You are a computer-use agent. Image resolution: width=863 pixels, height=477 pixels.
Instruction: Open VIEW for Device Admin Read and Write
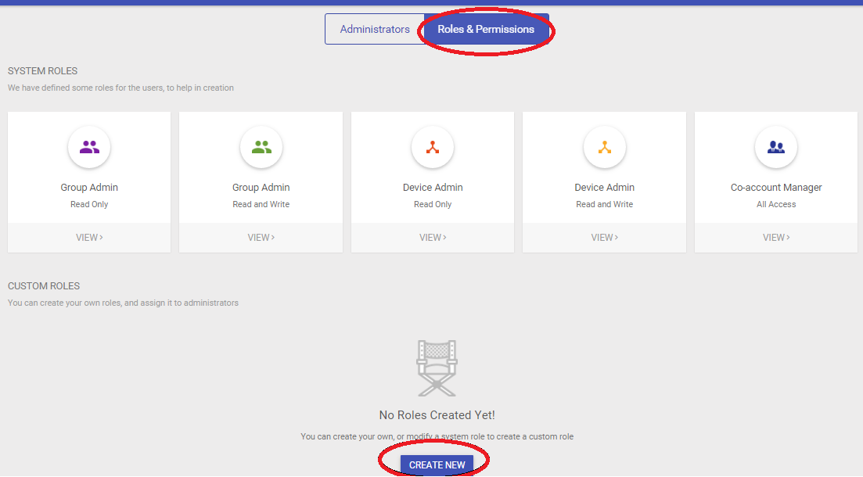[604, 238]
